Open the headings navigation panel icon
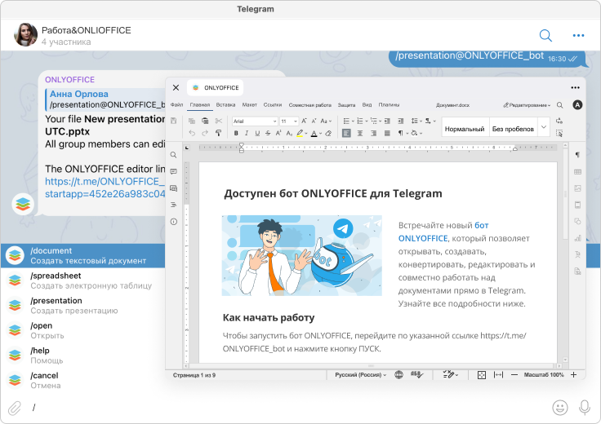Screen dimensions: 601x424 pos(174,205)
